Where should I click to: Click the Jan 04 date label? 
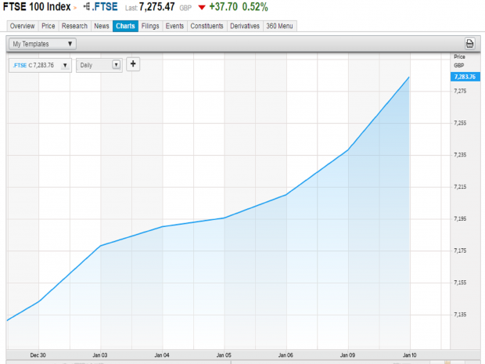162,355
